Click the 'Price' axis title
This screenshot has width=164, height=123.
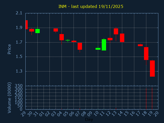coord(9,49)
